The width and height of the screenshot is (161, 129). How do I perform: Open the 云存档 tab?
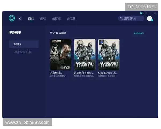click(x=56, y=19)
